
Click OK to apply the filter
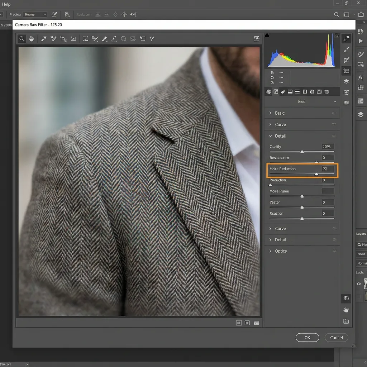coord(307,337)
